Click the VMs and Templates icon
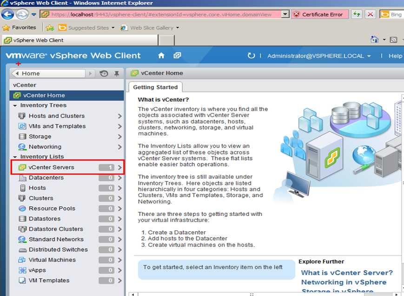 coord(22,126)
